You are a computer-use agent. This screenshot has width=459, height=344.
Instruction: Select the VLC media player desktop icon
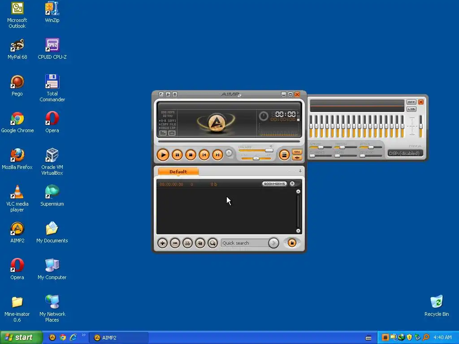click(x=17, y=198)
